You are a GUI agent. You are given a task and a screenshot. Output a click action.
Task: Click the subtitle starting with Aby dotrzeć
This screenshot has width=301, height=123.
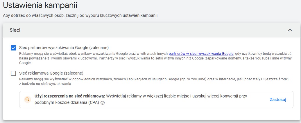[80, 15]
